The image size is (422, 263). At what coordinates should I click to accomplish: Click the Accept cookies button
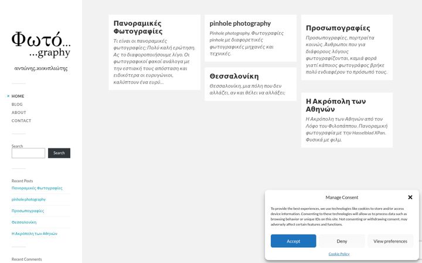[x=294, y=241]
